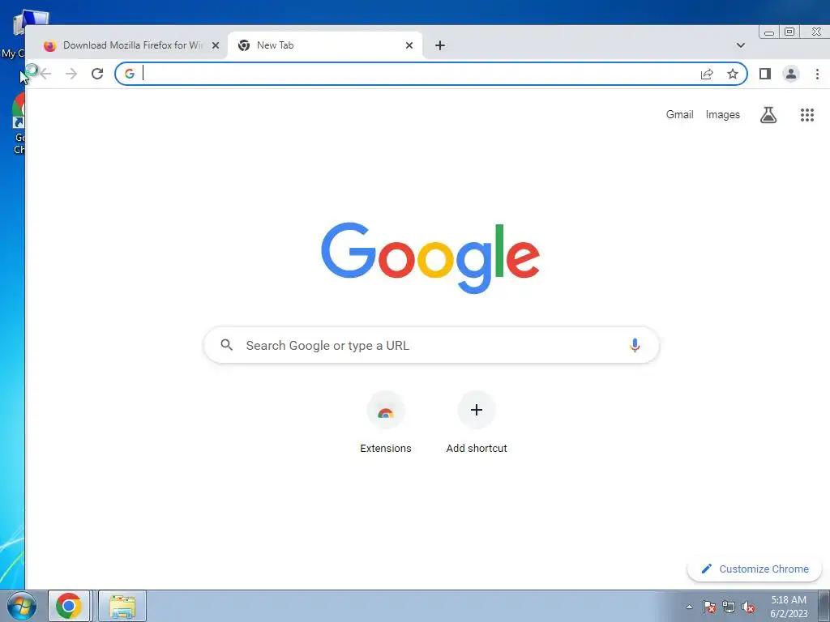
Task: Close the Download Mozilla Firefox tab
Action: [x=216, y=45]
